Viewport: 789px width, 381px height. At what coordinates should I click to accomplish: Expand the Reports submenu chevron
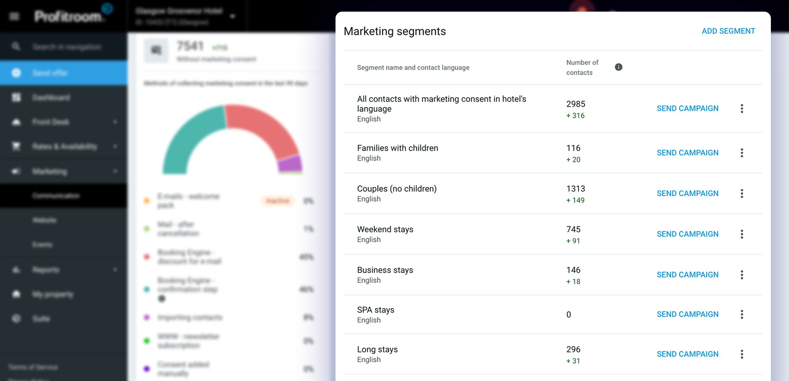[x=115, y=270]
